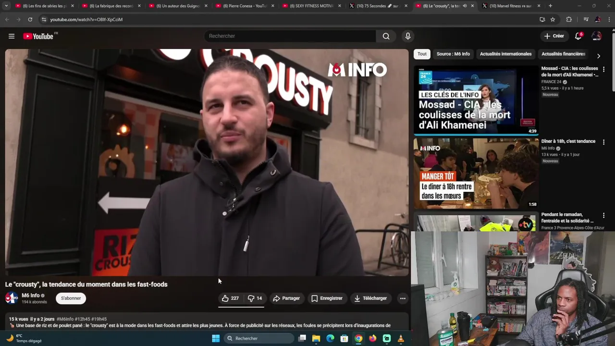Switch to Les fins de séries tab
Image resolution: width=615 pixels, height=346 pixels.
point(44,6)
